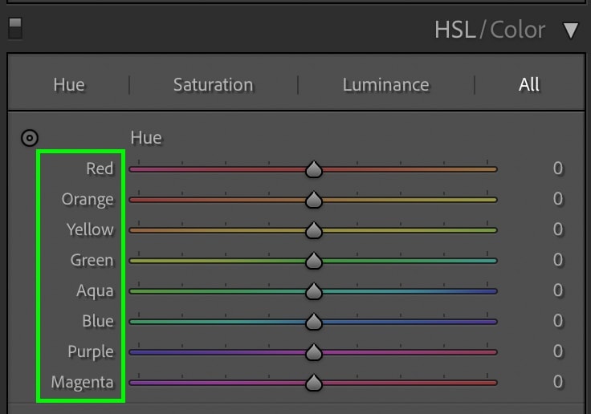This screenshot has height=414, width=591.
Task: Switch to the Hue tab
Action: (x=68, y=84)
